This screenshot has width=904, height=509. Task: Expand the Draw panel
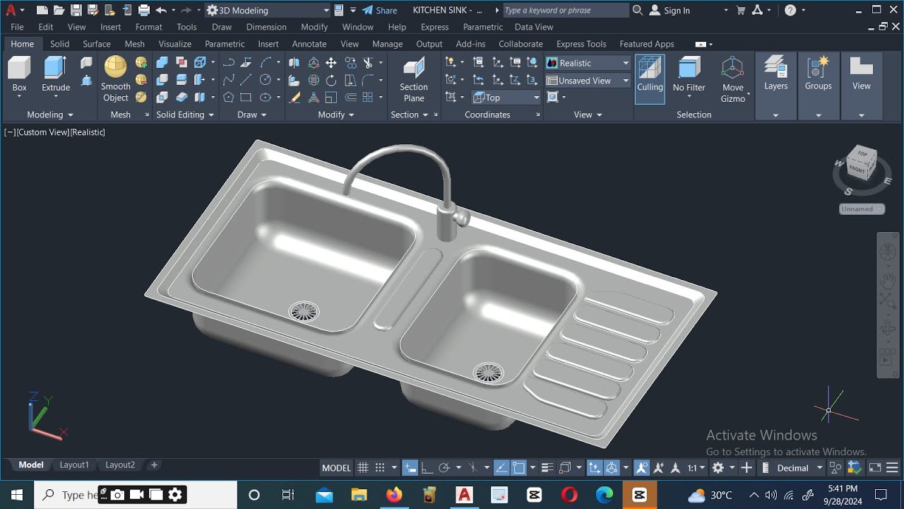(x=252, y=115)
